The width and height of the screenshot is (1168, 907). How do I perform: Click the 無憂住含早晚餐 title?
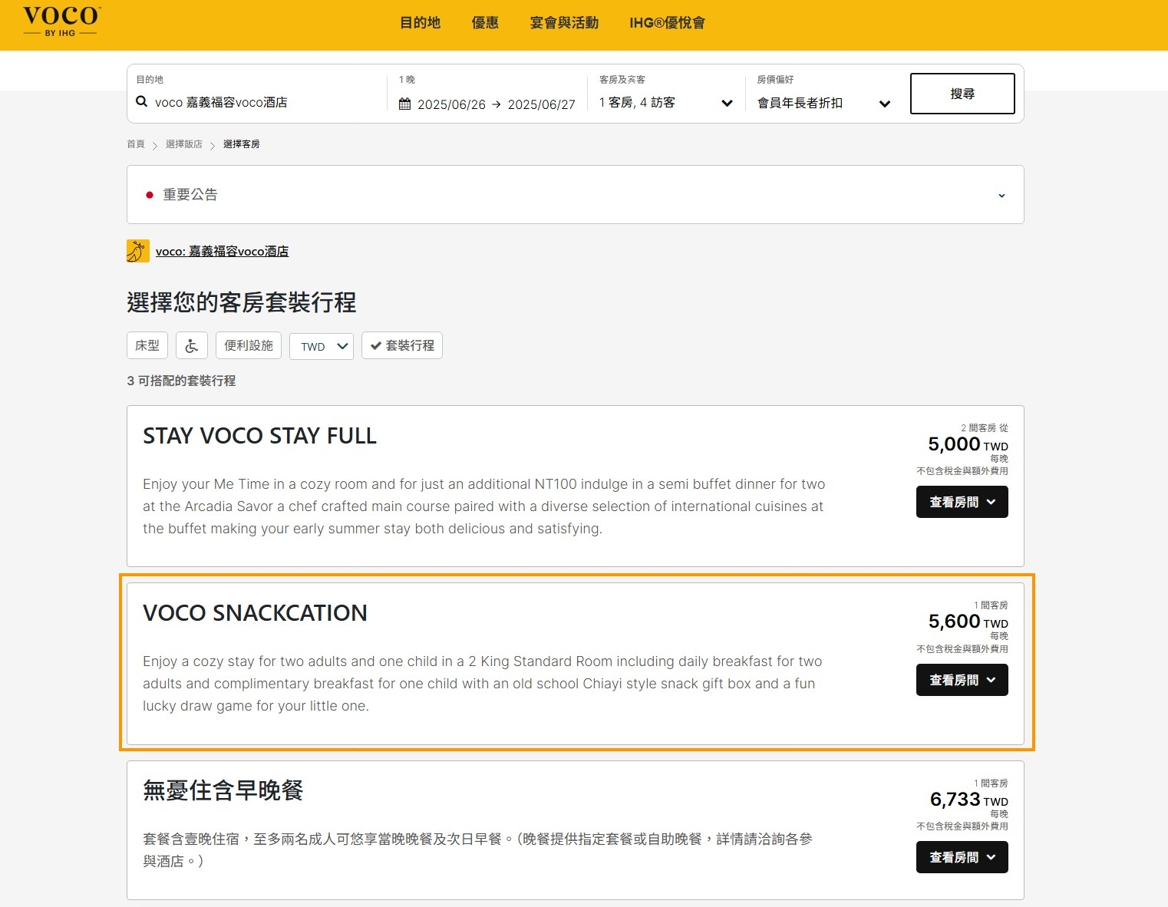[223, 790]
